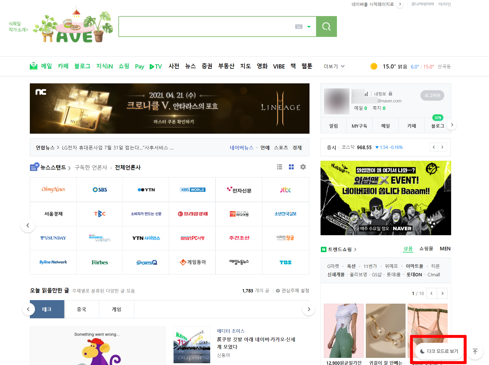This screenshot has width=489, height=365.
Task: Click the 뉴스스탠드 newspaper icon
Action: point(34,167)
